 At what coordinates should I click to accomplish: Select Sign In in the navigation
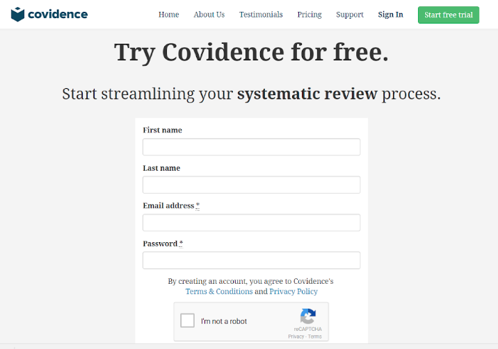[x=390, y=15]
